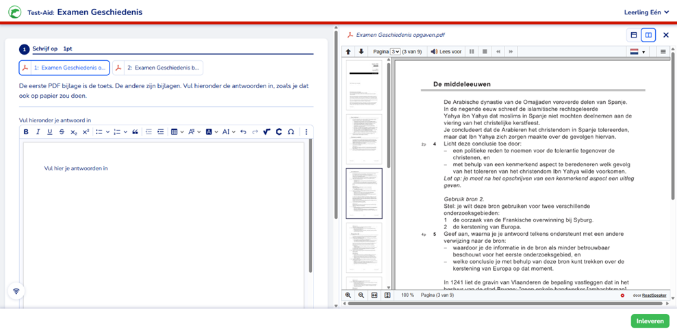Insert a block quote

click(x=135, y=132)
